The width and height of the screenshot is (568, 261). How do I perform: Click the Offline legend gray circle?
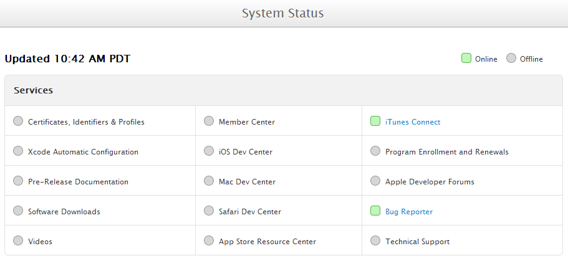coord(511,59)
